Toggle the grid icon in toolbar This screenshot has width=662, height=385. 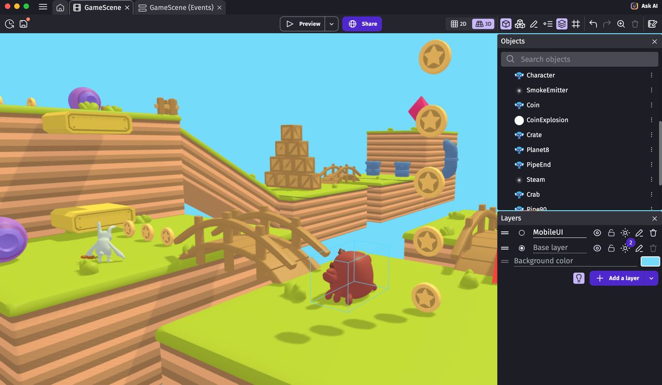tap(576, 24)
